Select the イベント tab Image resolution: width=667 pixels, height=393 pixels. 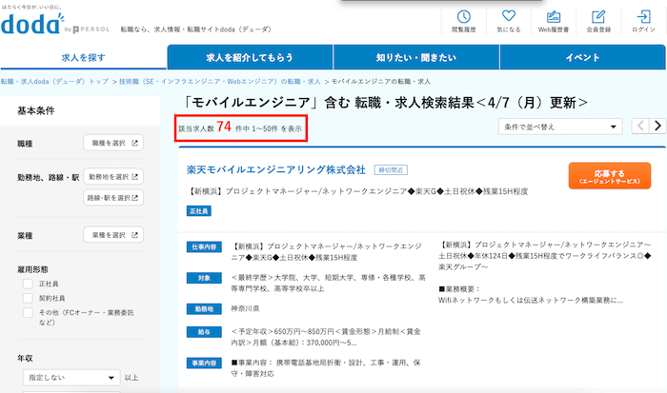pyautogui.click(x=583, y=57)
